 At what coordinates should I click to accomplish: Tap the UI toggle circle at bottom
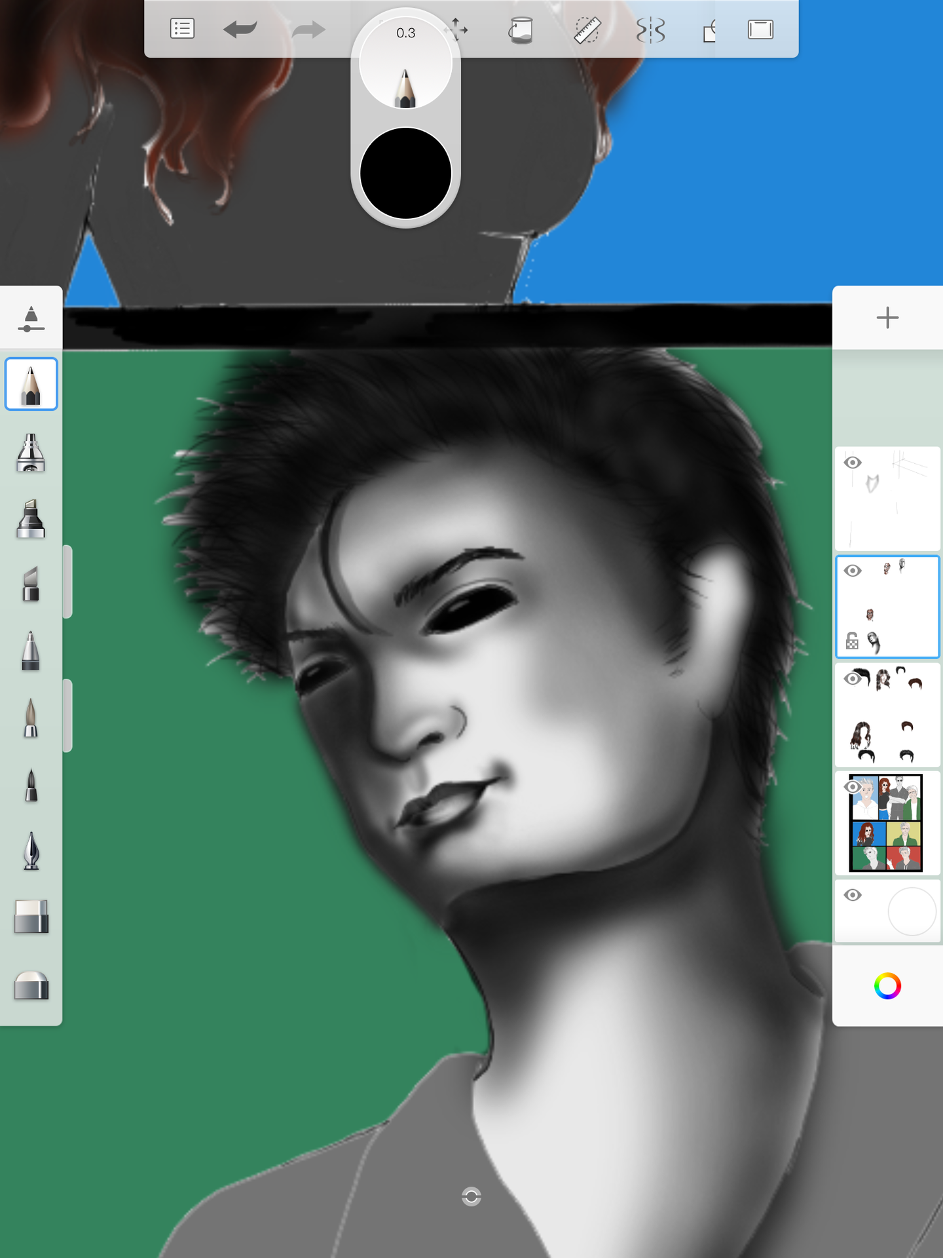click(471, 1196)
